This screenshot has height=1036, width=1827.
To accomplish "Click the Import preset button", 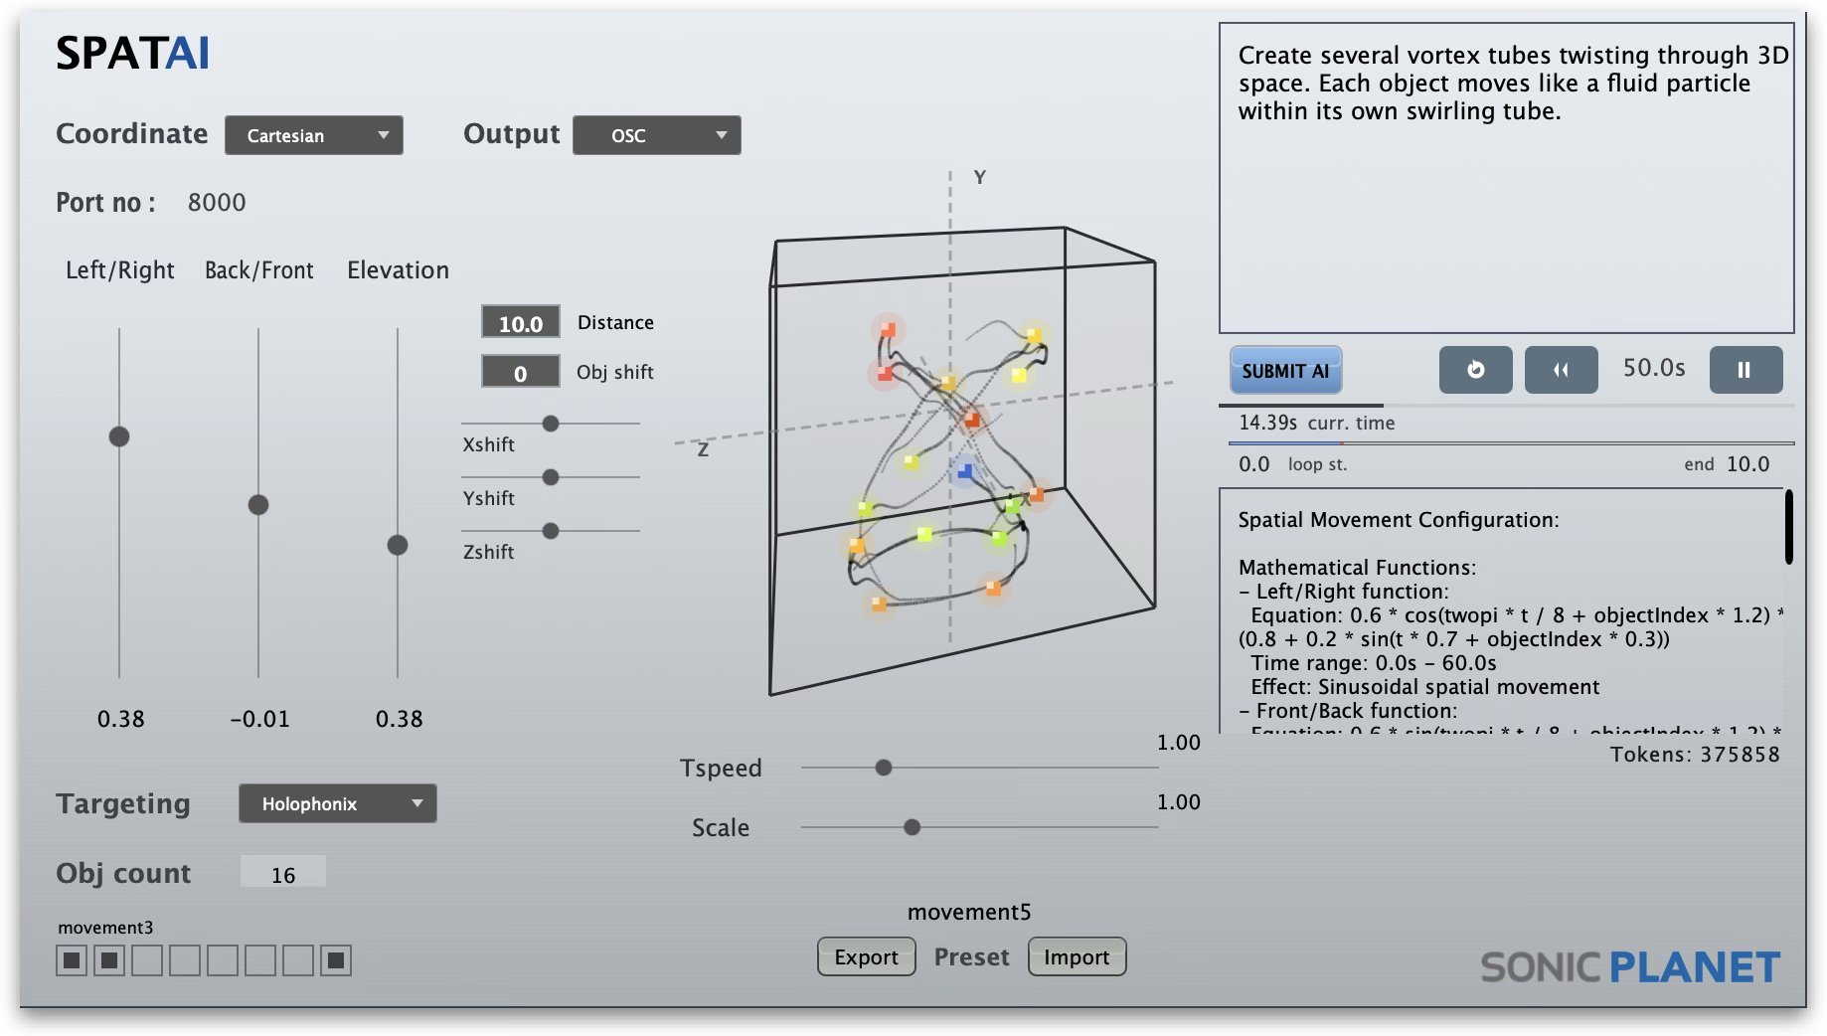I will coord(1077,956).
